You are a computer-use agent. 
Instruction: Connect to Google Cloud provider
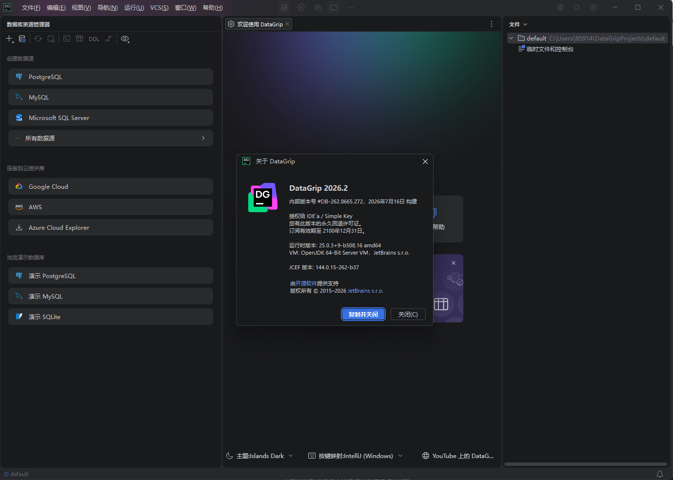tap(111, 186)
